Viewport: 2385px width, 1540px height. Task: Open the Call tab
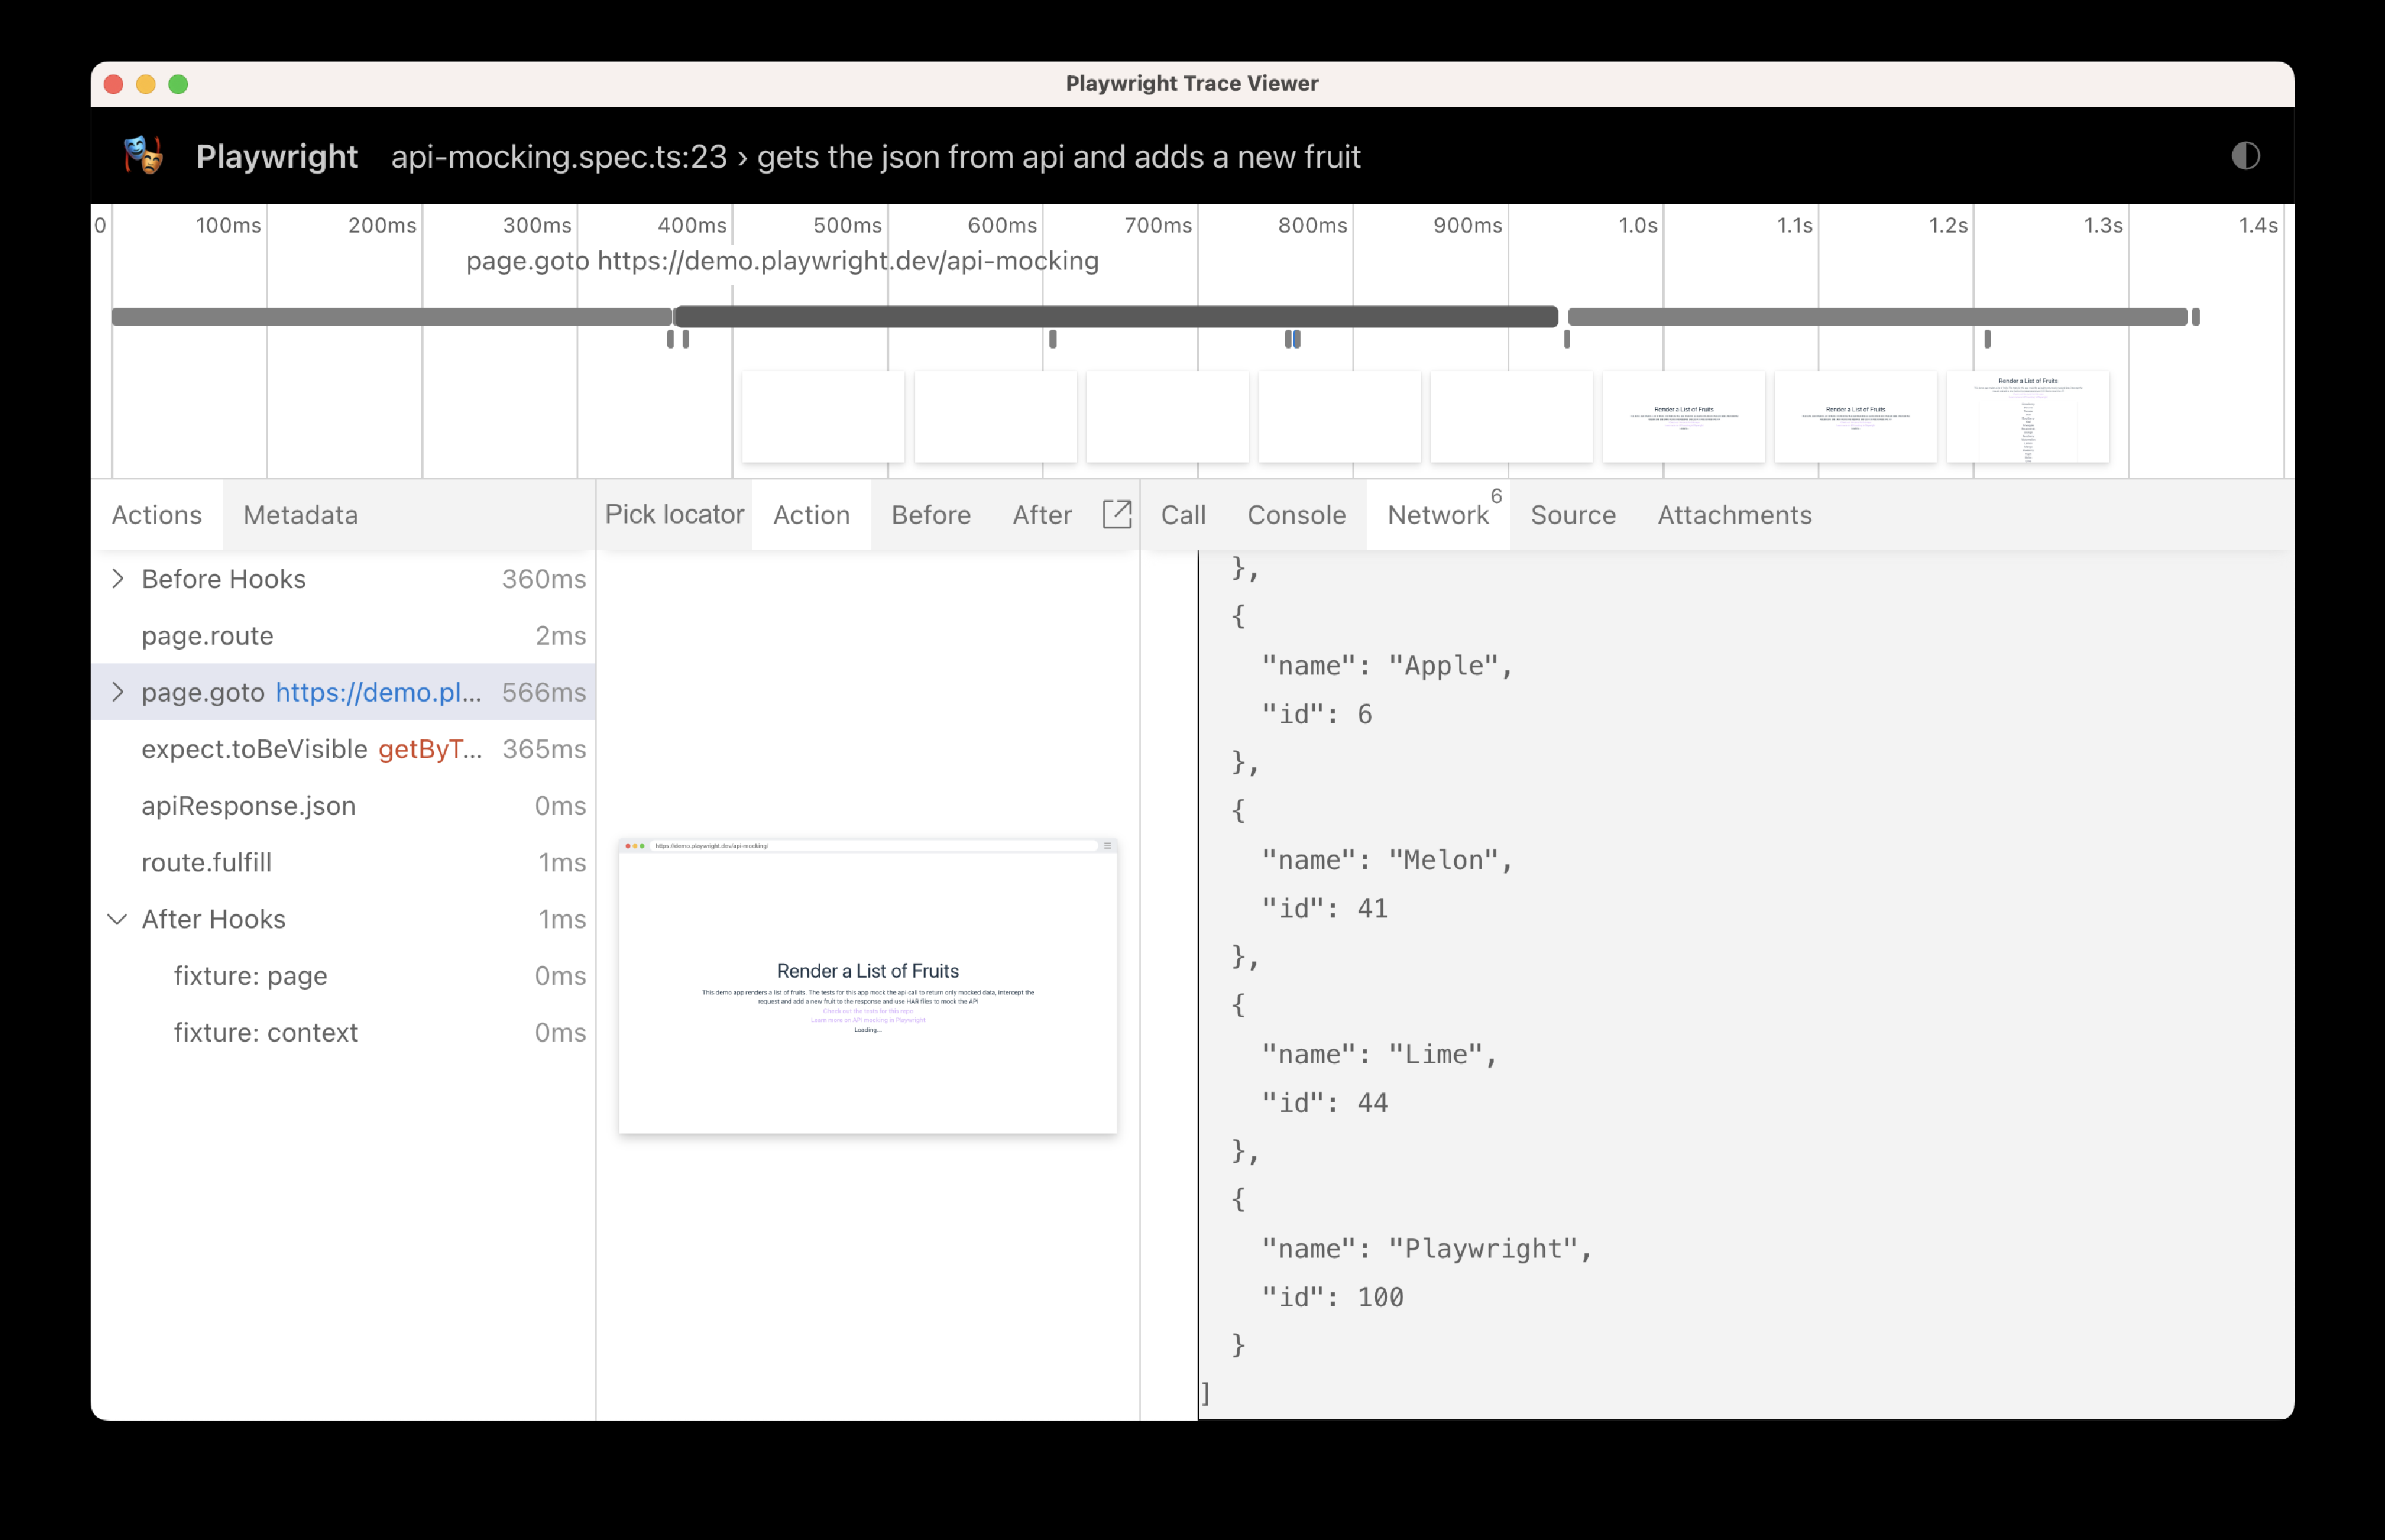1183,515
